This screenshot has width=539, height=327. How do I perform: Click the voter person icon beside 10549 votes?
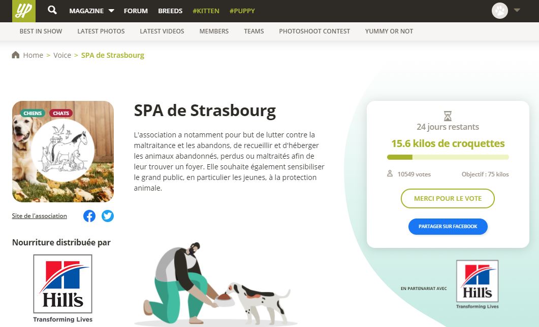390,173
